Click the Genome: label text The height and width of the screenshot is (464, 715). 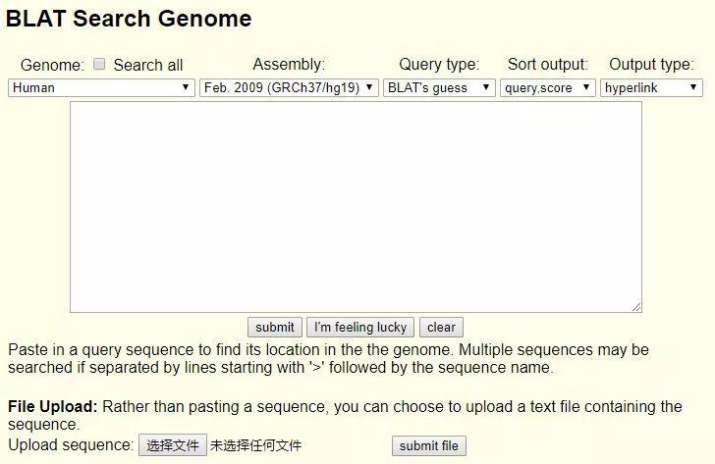[52, 65]
